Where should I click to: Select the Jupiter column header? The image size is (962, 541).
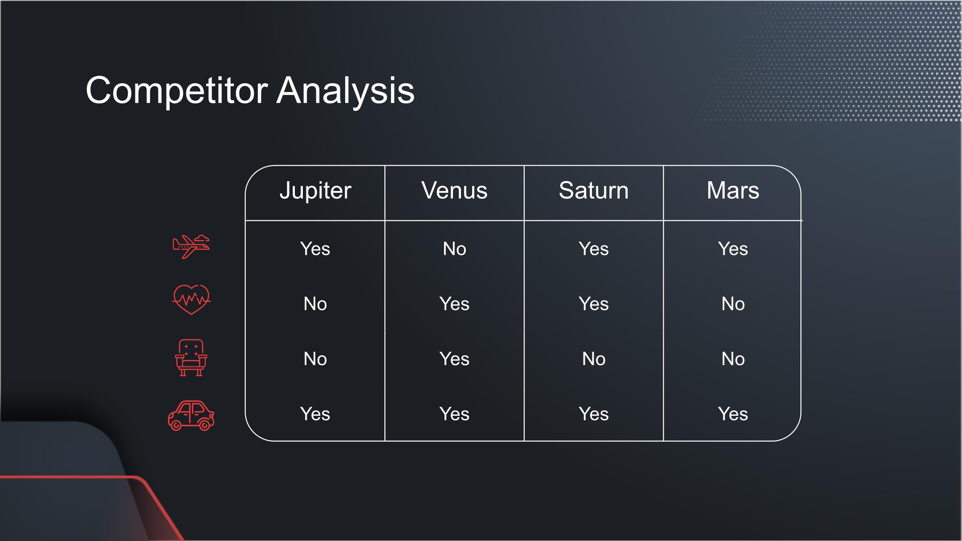click(x=315, y=191)
